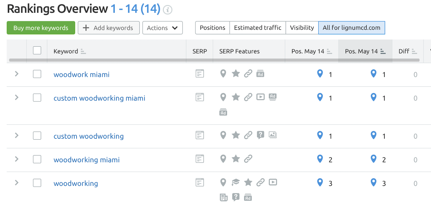
Task: Open the custom woodworking miami keyword link
Action: pos(99,98)
